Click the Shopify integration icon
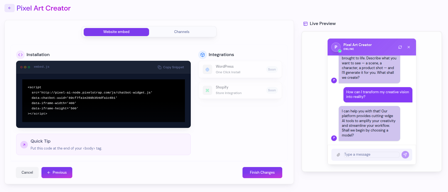The width and height of the screenshot is (448, 192). point(207,90)
